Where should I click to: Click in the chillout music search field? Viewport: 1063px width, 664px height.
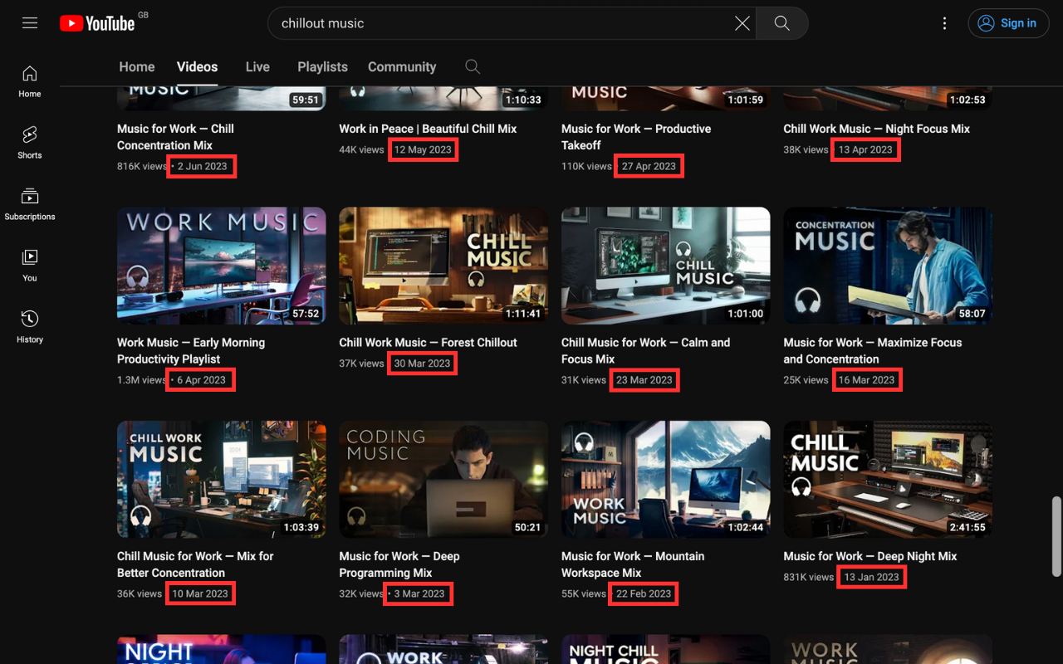point(498,23)
